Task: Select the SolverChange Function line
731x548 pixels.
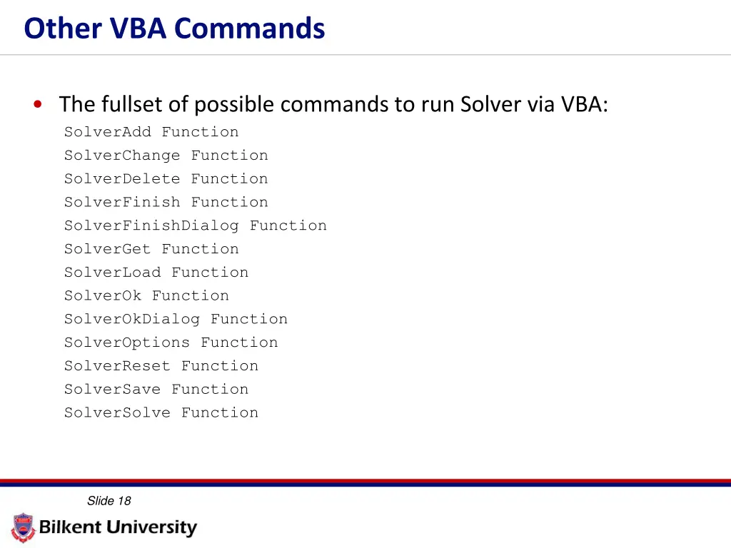Action: (x=166, y=156)
